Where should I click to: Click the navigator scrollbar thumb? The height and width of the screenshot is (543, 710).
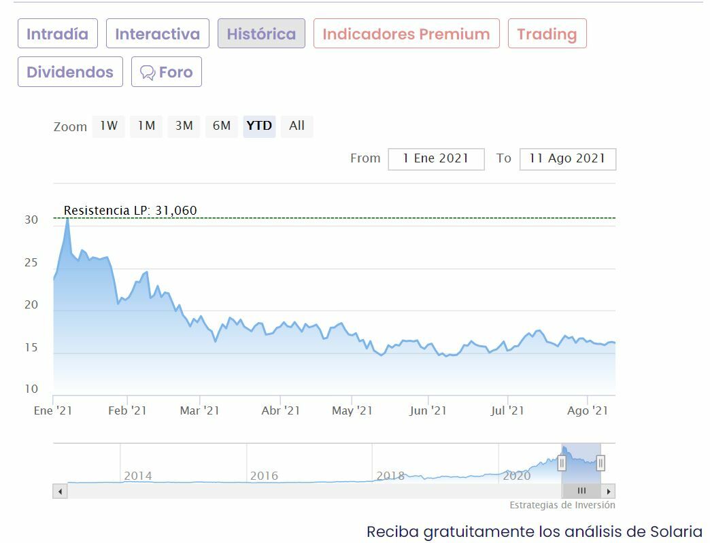[581, 491]
